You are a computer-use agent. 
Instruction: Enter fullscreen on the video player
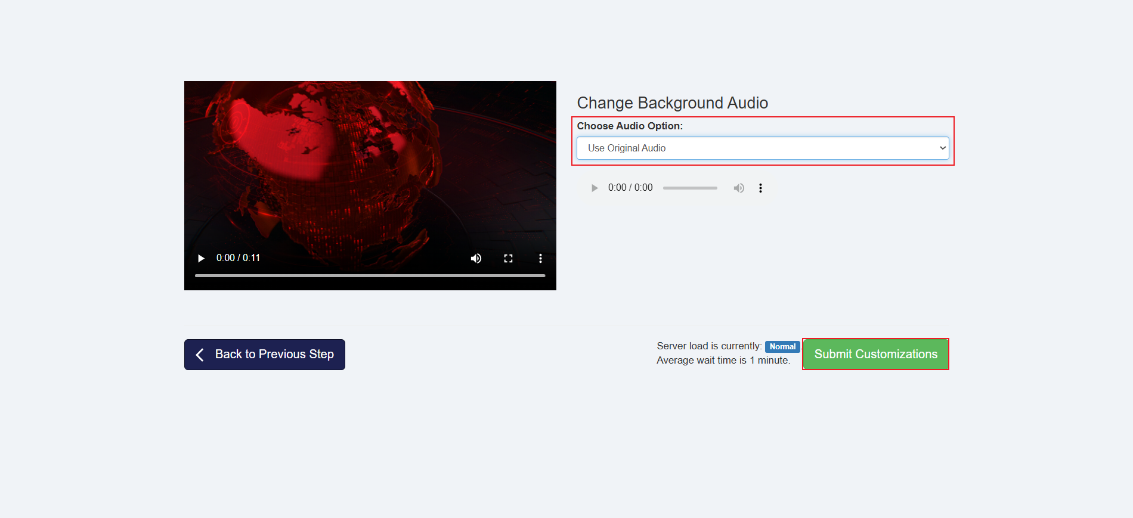[508, 258]
